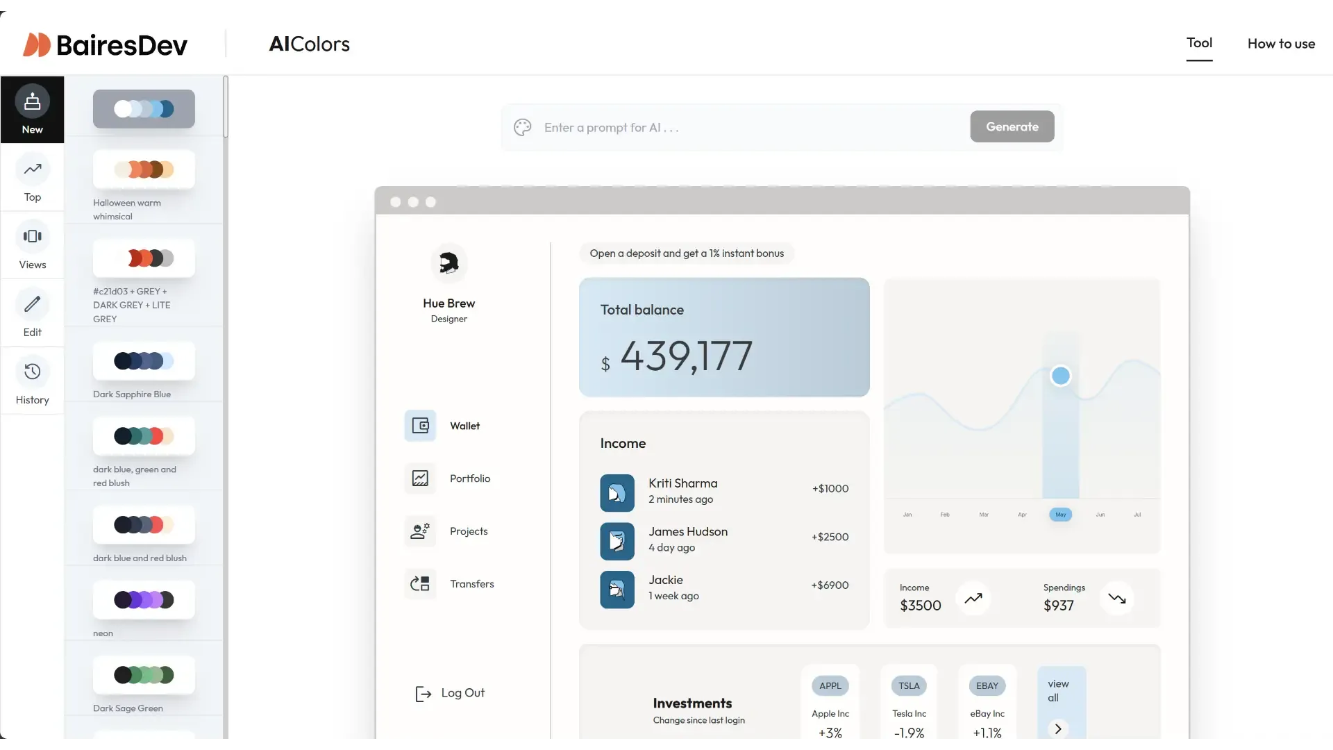Open the How to use tab
Image resolution: width=1333 pixels, height=750 pixels.
click(x=1281, y=44)
